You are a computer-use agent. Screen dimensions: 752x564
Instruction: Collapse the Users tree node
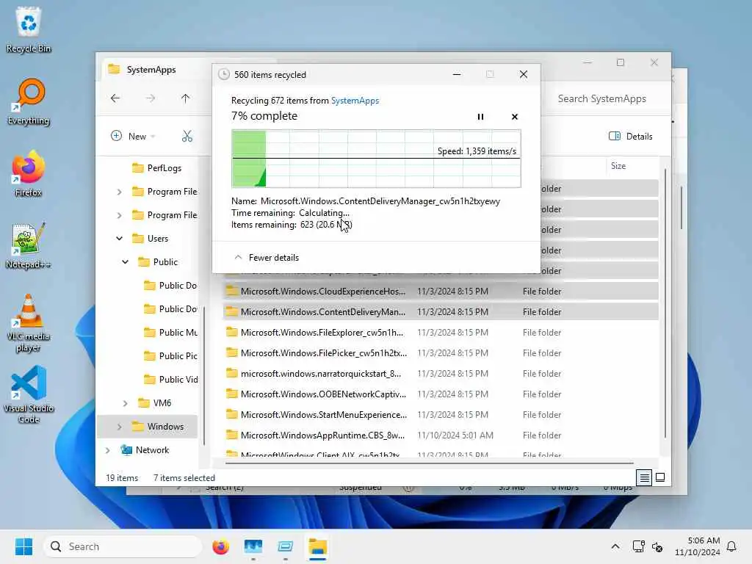tap(120, 239)
